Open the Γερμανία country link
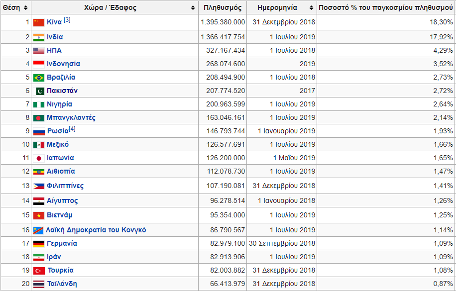This screenshot has height=291, width=456. coord(62,243)
